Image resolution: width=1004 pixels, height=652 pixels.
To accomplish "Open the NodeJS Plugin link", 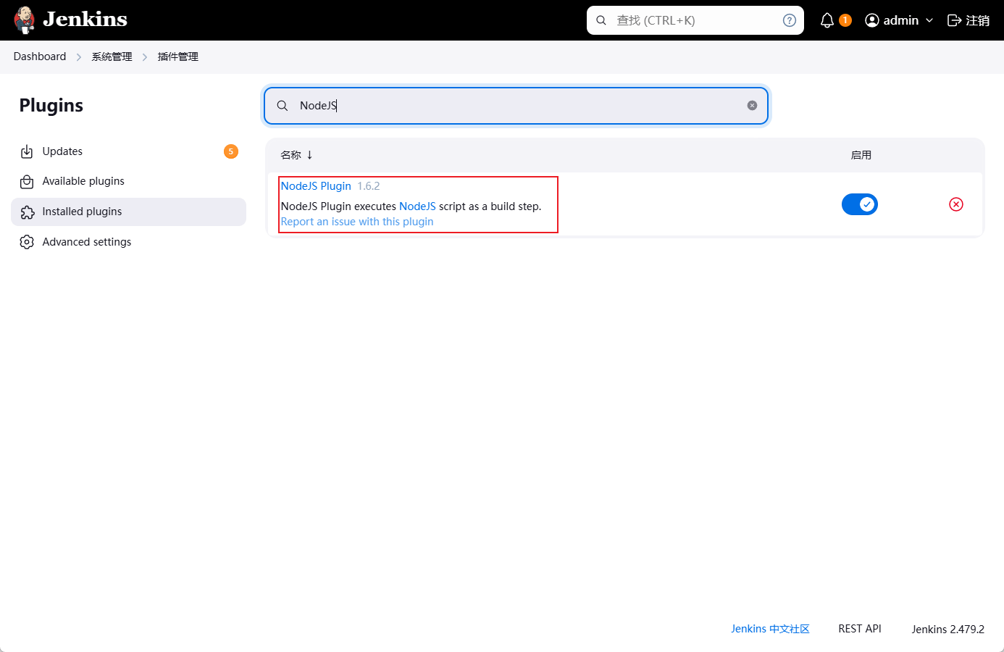I will 316,186.
